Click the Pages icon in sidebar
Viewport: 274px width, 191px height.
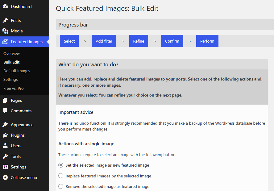5,100
